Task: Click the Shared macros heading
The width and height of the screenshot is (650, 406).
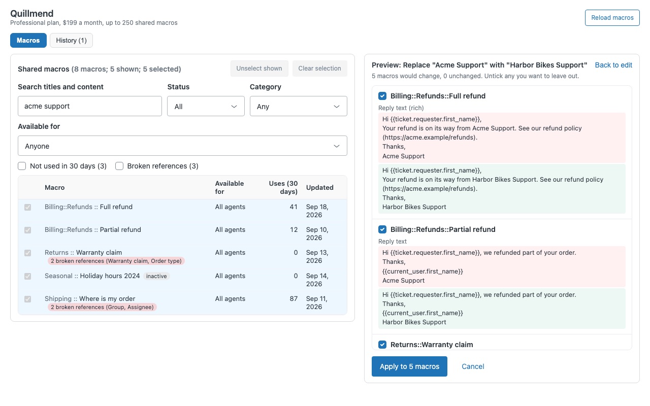Action: pos(99,69)
